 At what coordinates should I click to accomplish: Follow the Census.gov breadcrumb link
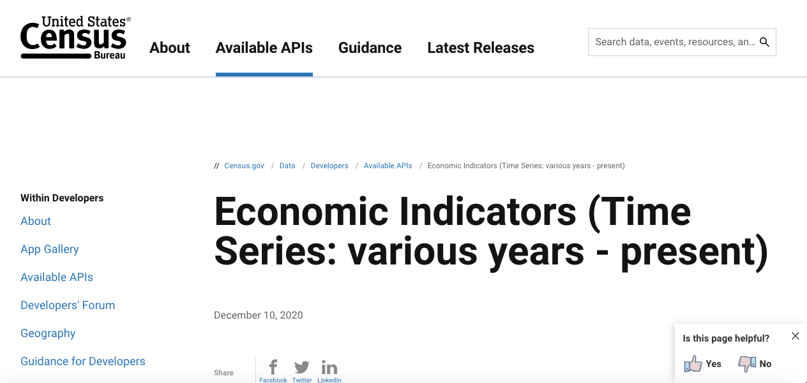click(244, 166)
